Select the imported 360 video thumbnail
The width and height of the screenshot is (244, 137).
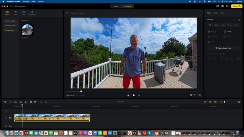point(27,30)
